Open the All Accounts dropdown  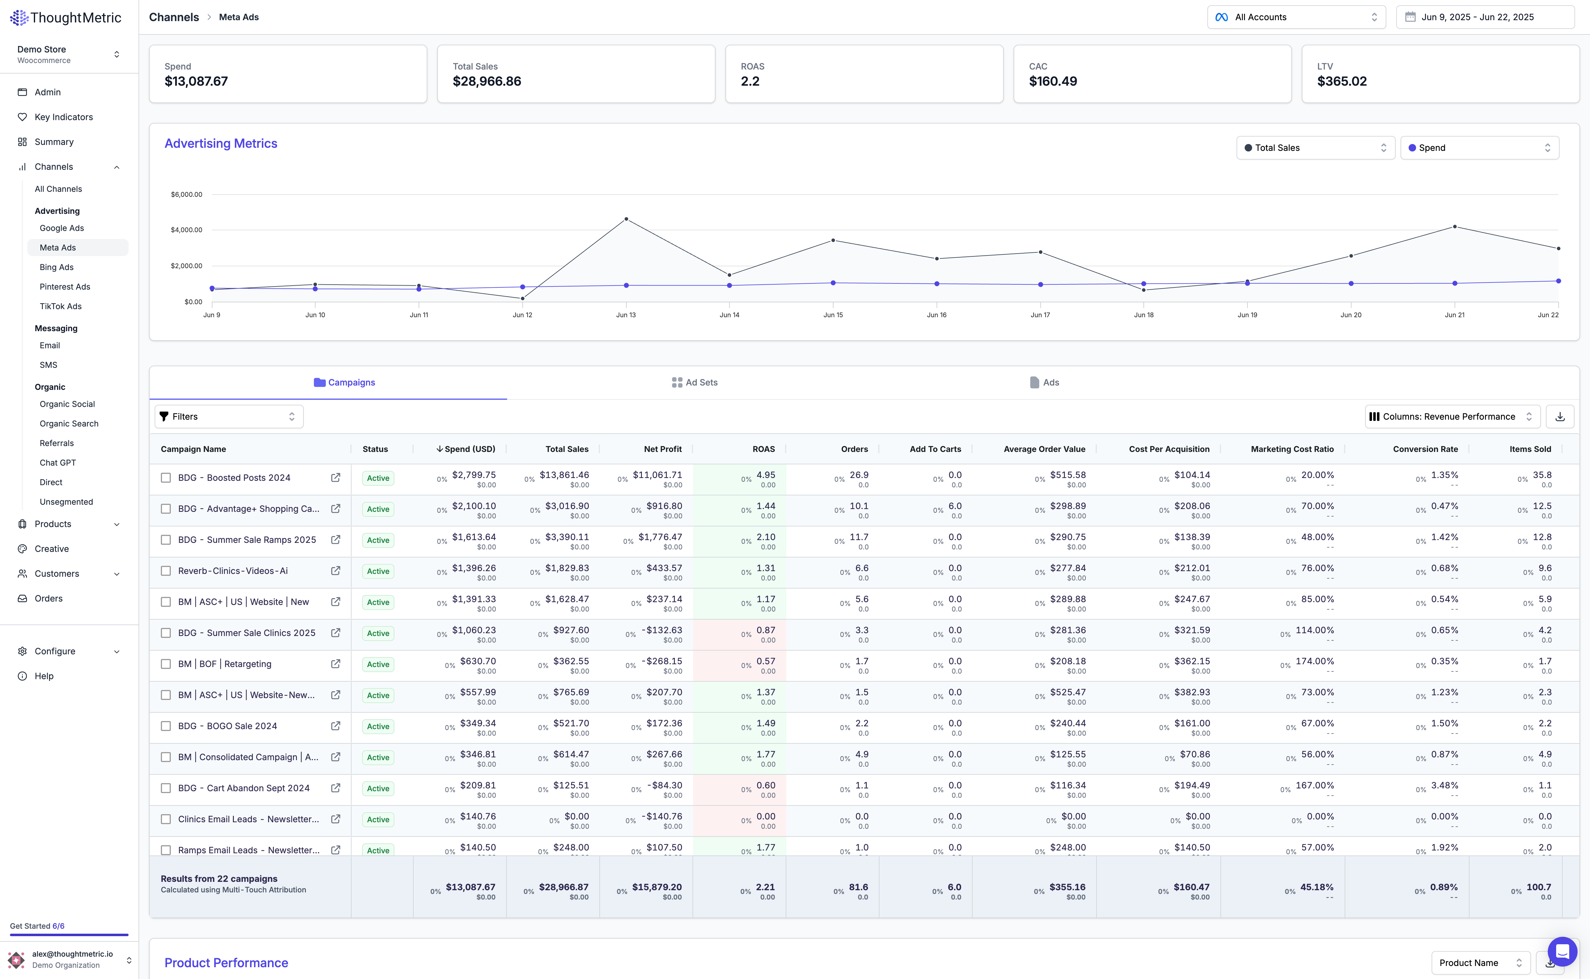[1296, 17]
